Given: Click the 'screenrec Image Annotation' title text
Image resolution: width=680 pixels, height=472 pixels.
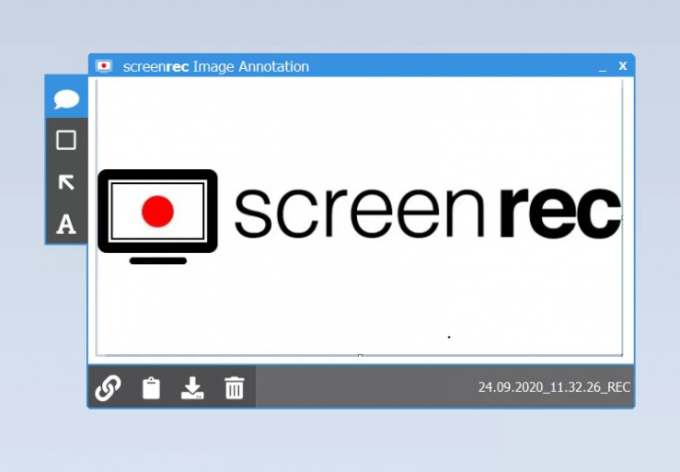Looking at the screenshot, I should tap(216, 67).
